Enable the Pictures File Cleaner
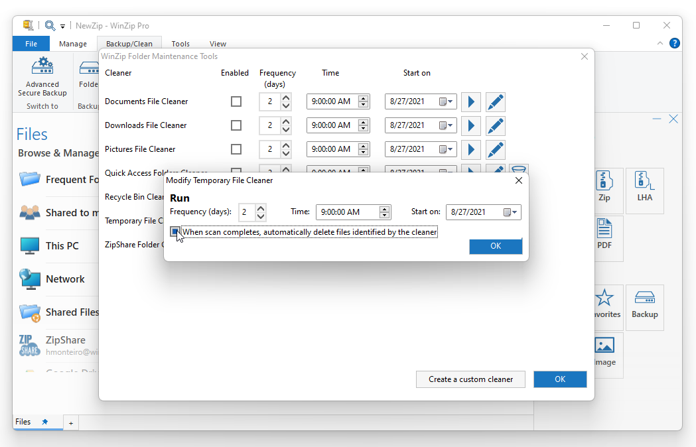The image size is (696, 447). click(236, 149)
